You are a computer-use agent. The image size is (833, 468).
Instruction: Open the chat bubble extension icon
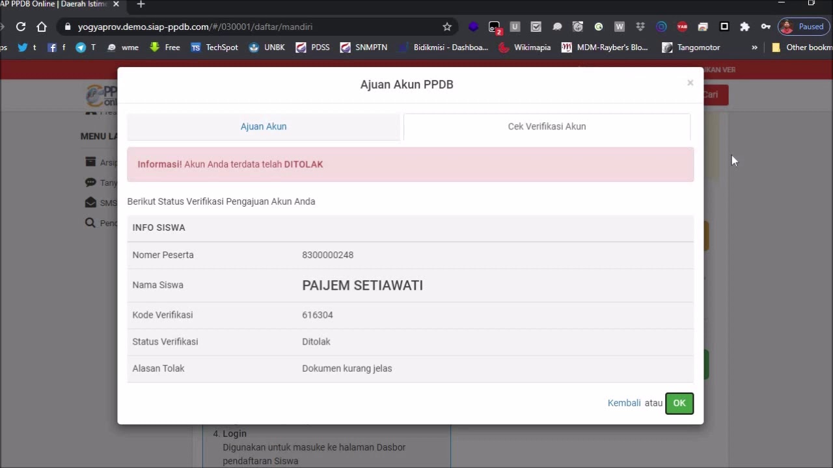557,27
